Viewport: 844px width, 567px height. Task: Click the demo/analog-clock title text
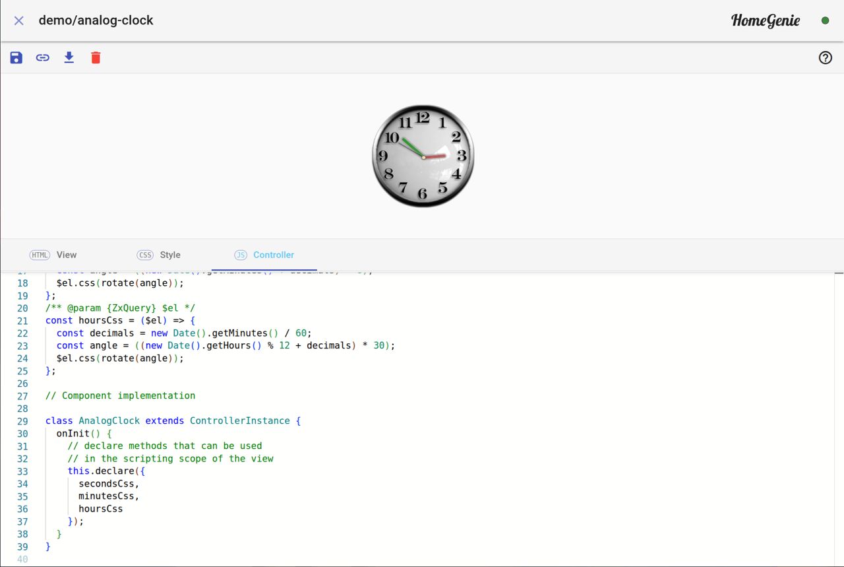tap(96, 20)
